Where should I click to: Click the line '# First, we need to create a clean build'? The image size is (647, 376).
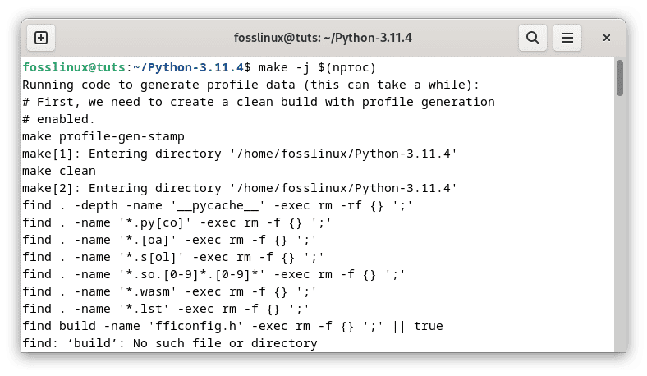(x=259, y=102)
